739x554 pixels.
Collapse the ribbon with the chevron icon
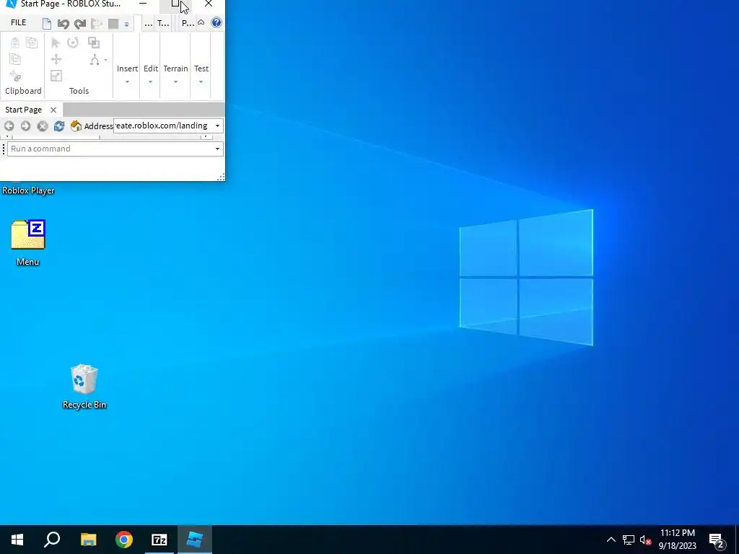(201, 22)
